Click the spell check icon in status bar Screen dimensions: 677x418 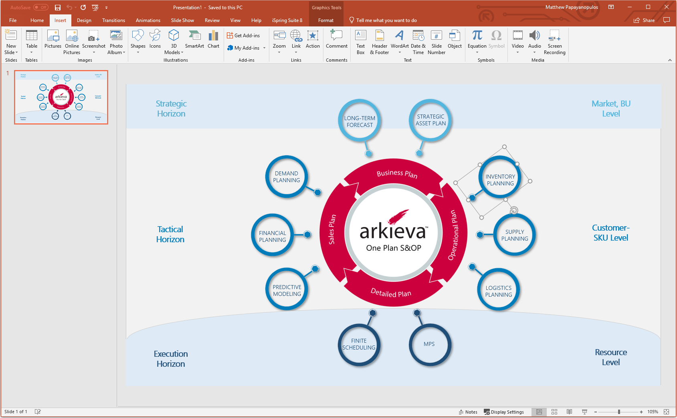click(38, 412)
